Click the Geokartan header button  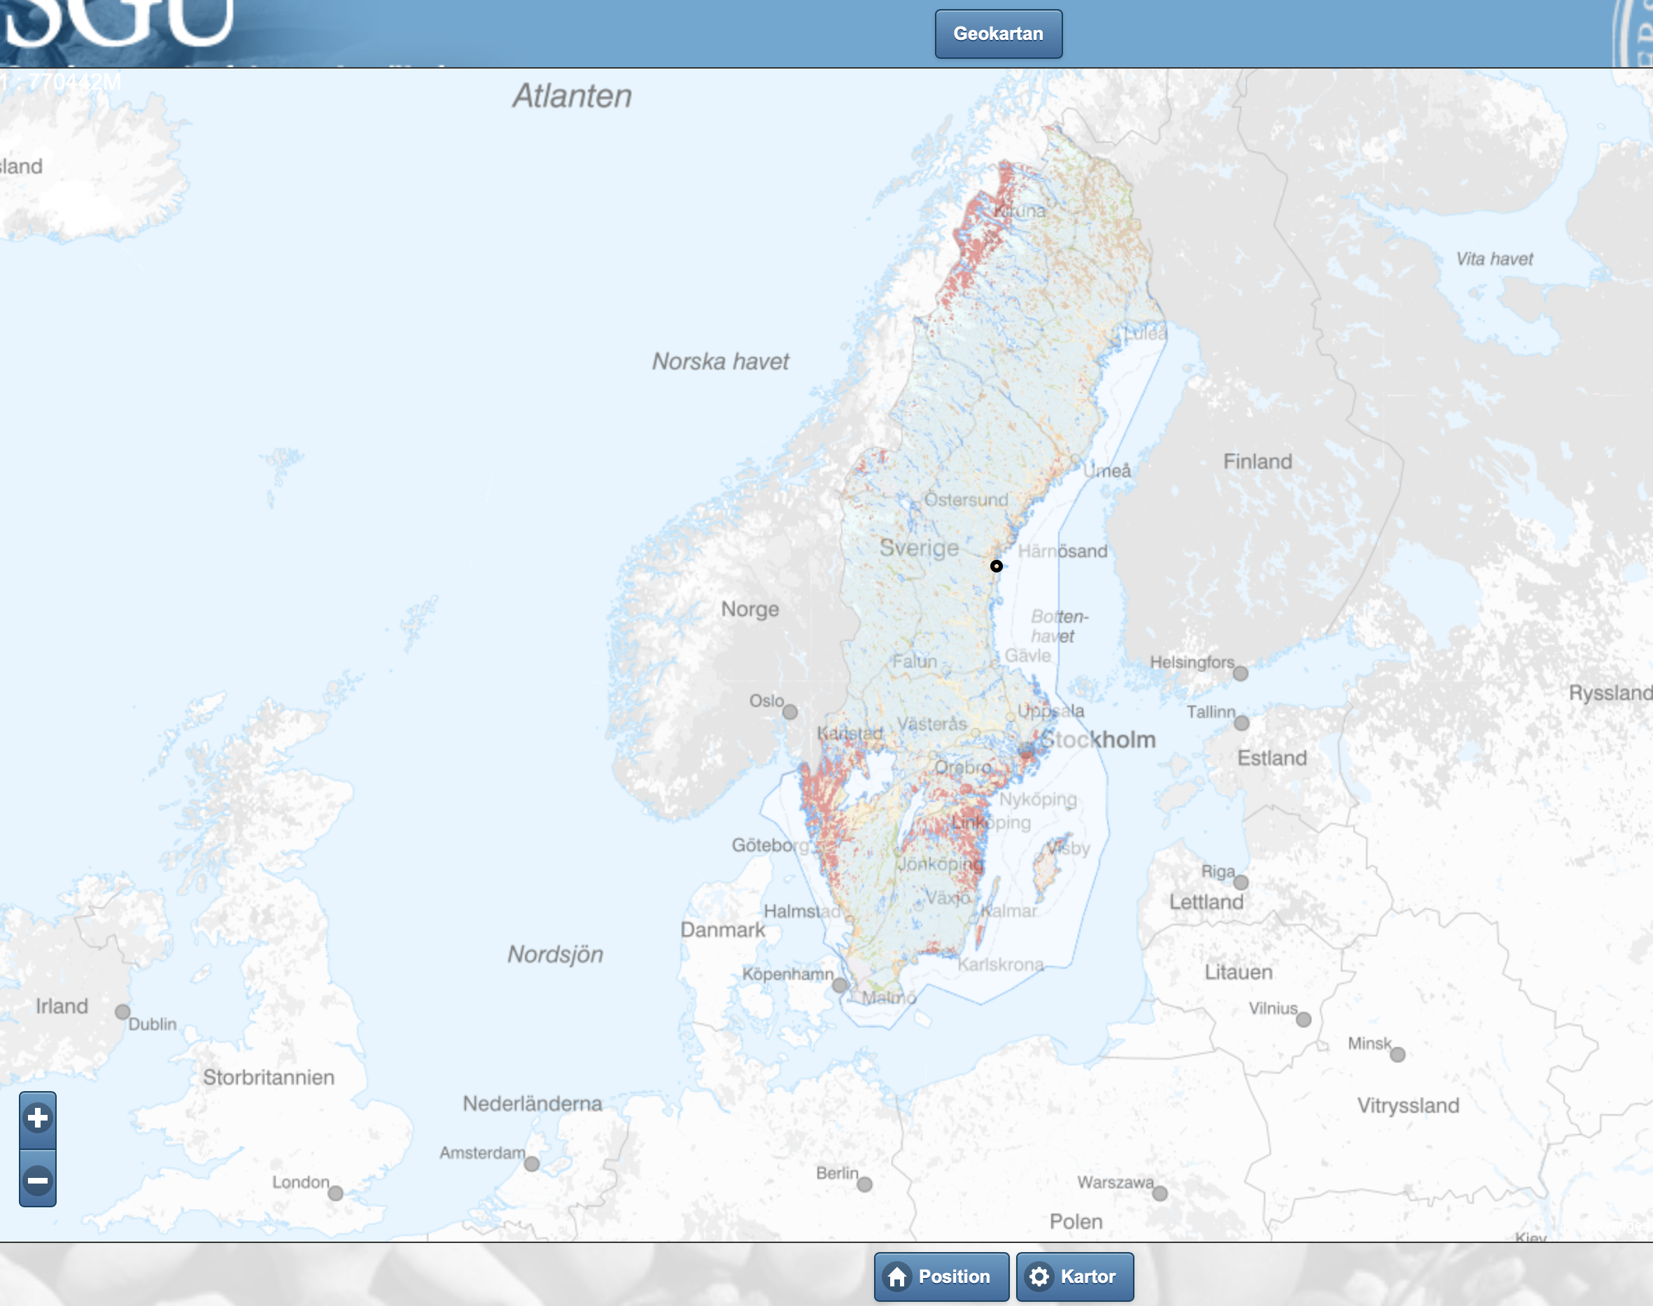998,34
